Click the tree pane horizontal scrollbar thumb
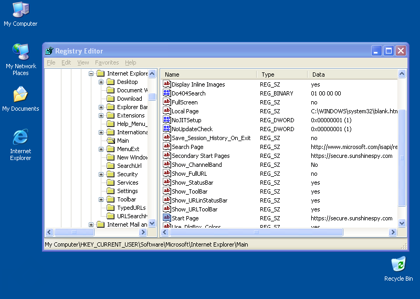The height and width of the screenshot is (299, 420). coord(74,232)
